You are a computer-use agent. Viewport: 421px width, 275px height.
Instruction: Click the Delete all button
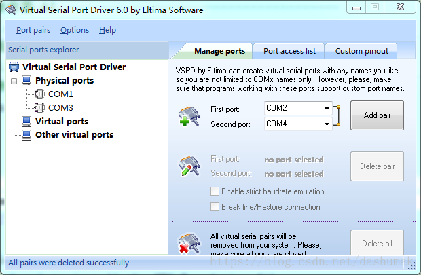(x=377, y=242)
